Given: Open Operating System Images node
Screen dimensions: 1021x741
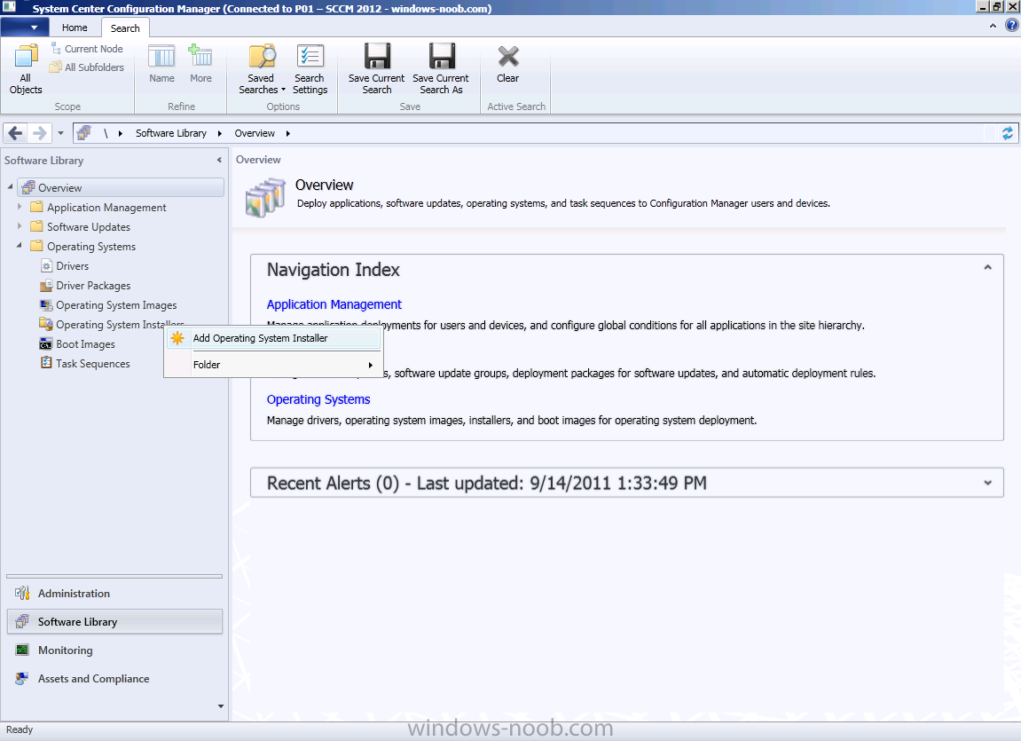Looking at the screenshot, I should click(116, 304).
